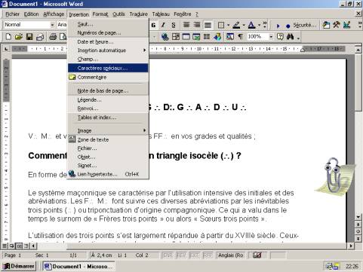Click the Print icon in toolbar
Viewport: 363px width, 272px height.
pyautogui.click(x=53, y=37)
